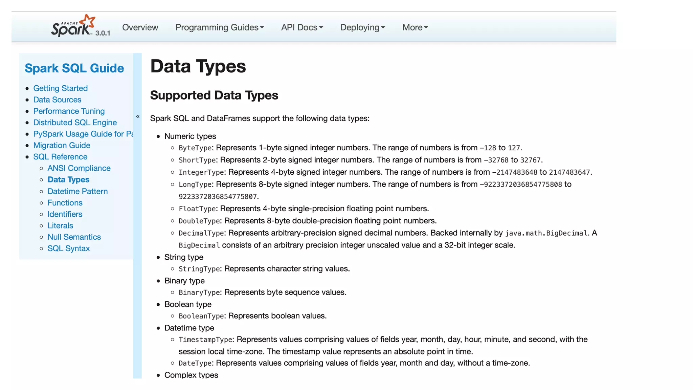Go to Data Sources page
This screenshot has height=390, width=693.
coord(57,100)
